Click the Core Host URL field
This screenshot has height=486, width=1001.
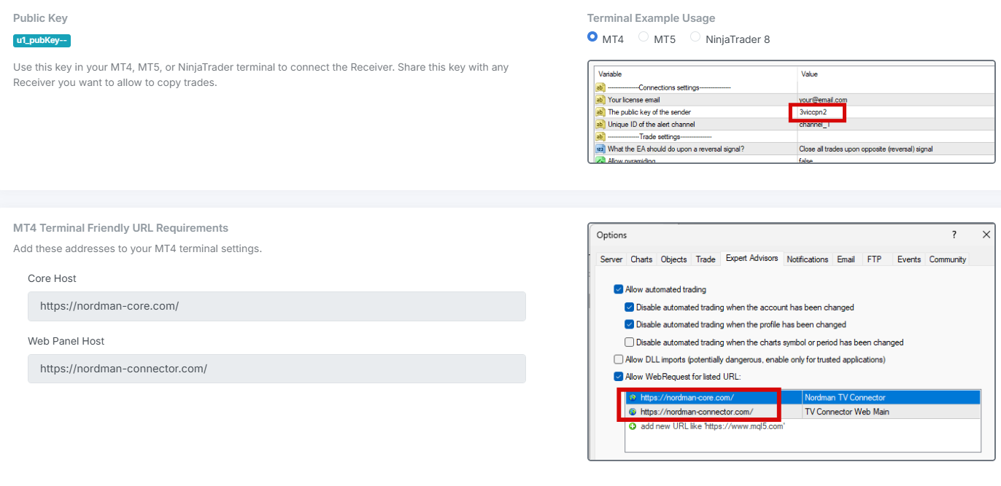tap(277, 306)
